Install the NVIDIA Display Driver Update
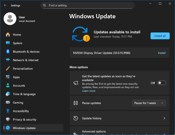This screenshot has width=175, height=135. coord(162,53)
